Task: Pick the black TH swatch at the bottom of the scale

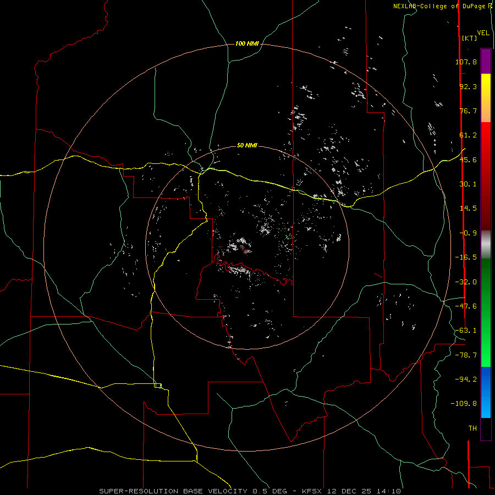Action: 486,428
